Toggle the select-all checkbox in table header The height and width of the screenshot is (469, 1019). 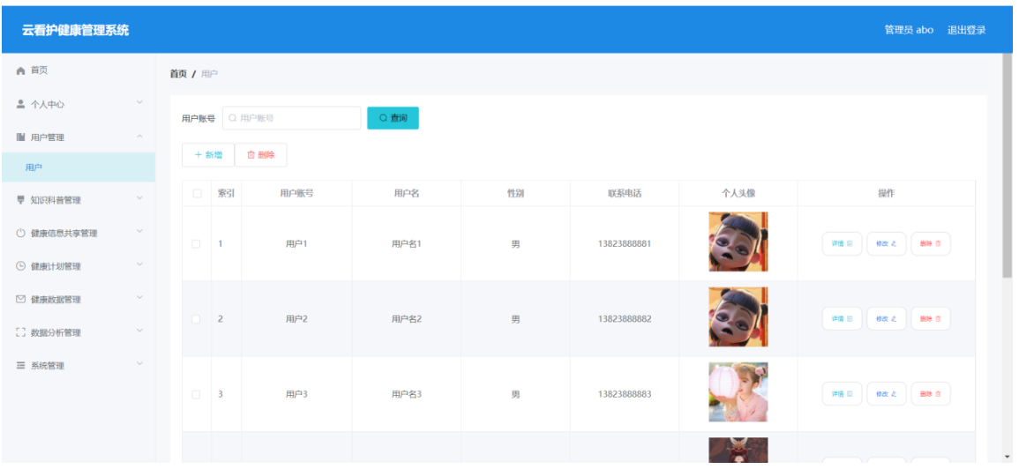click(x=197, y=193)
